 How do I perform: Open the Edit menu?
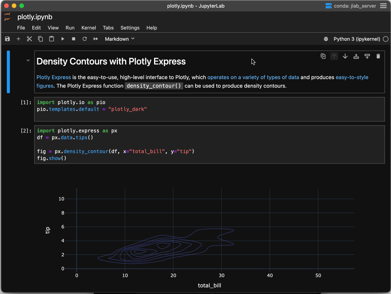point(36,28)
